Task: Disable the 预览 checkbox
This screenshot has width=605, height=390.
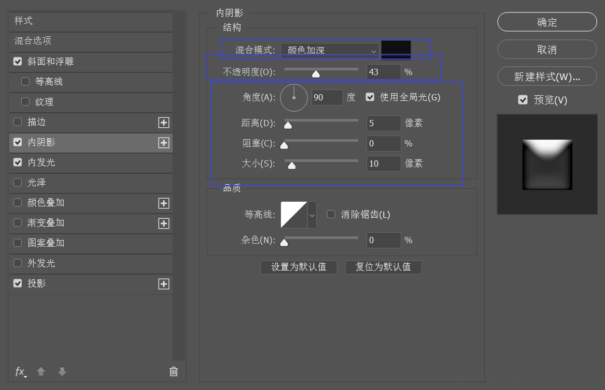Action: pos(523,100)
